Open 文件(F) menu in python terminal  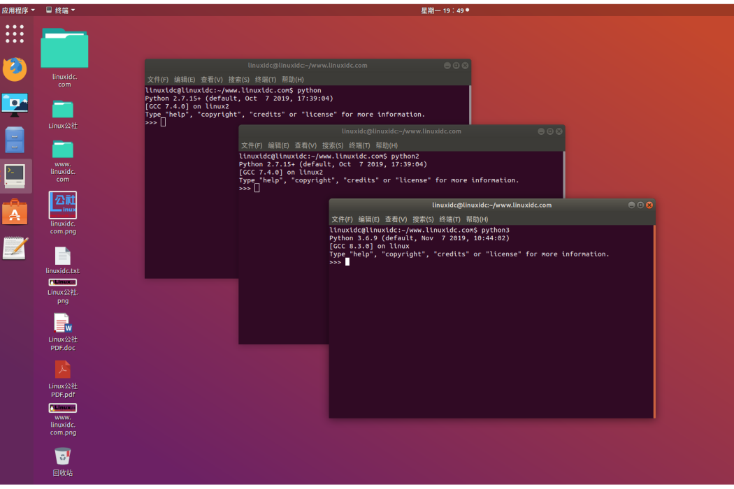tap(158, 80)
